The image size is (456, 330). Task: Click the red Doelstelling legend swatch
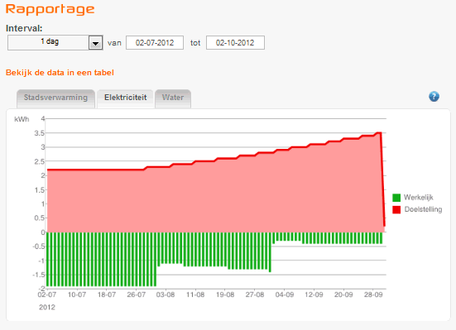(x=396, y=209)
